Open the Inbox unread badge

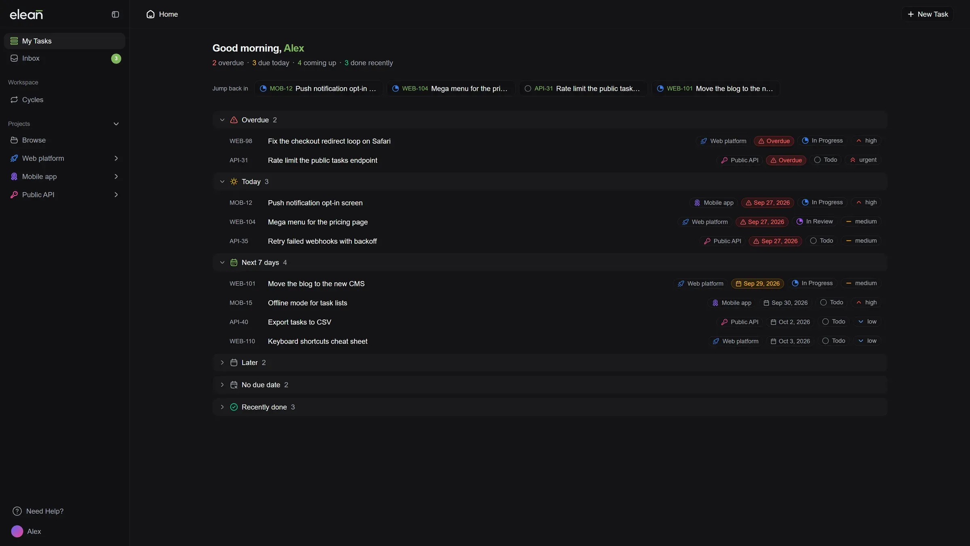[x=116, y=58]
